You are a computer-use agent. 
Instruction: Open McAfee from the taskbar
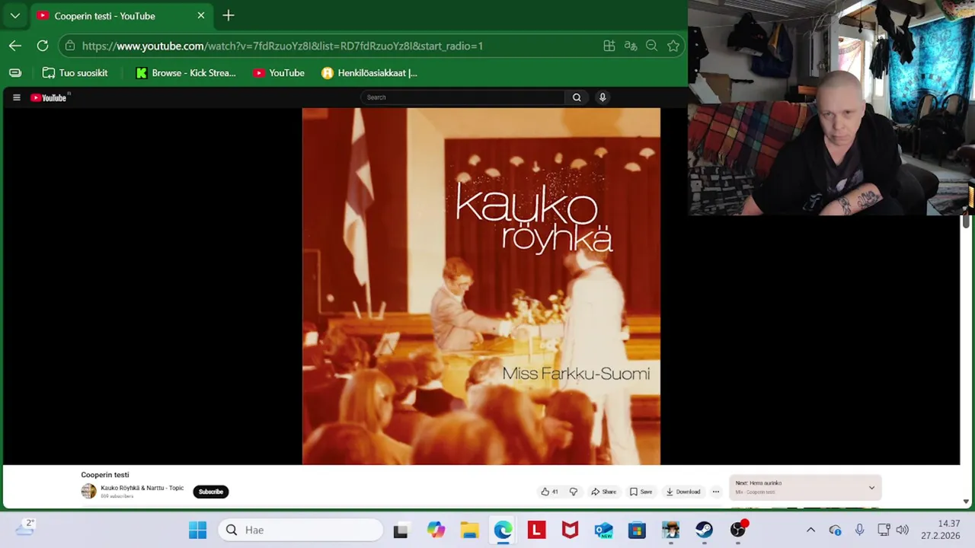point(570,530)
